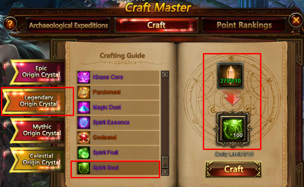Select the Parchment scroll icon

84,92
